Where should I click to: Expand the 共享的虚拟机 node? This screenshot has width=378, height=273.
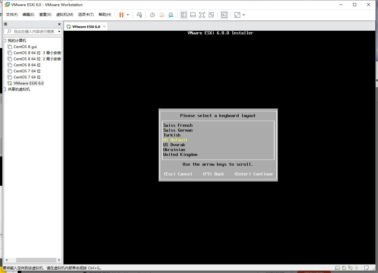(x=5, y=89)
